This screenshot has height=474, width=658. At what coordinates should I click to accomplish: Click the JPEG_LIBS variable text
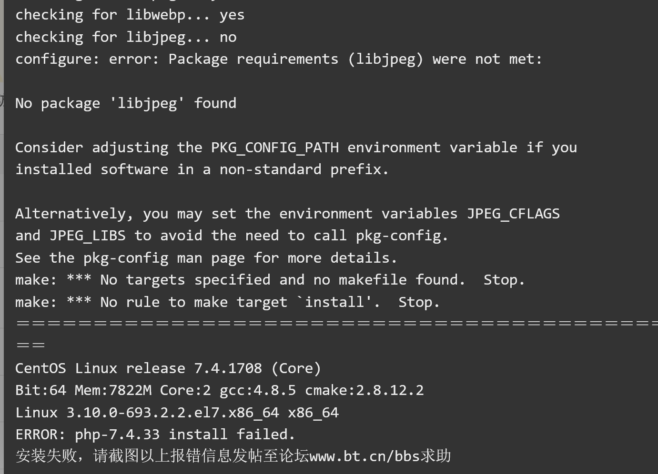pos(88,236)
